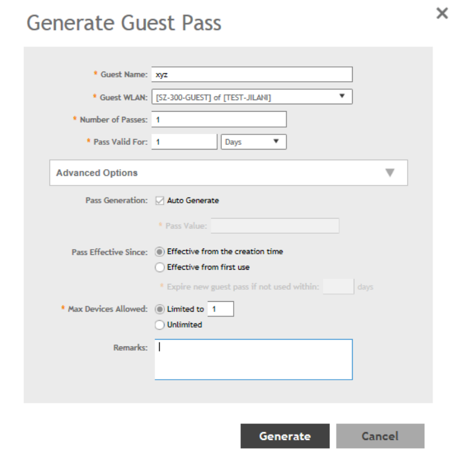Collapse Advanced Options with the triangle icon

390,173
